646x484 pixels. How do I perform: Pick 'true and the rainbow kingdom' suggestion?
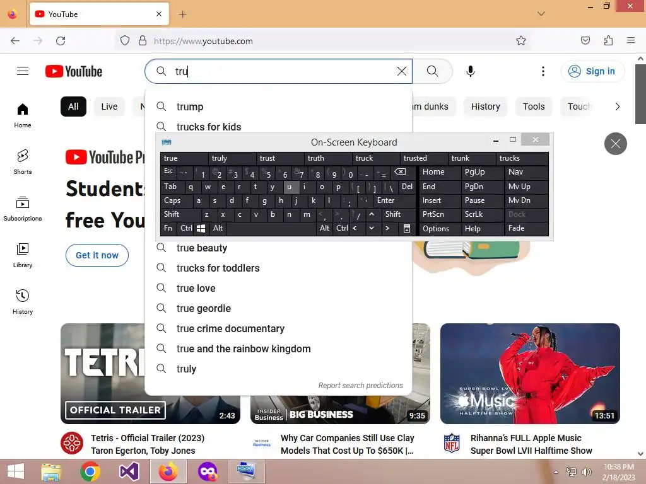(x=278, y=349)
